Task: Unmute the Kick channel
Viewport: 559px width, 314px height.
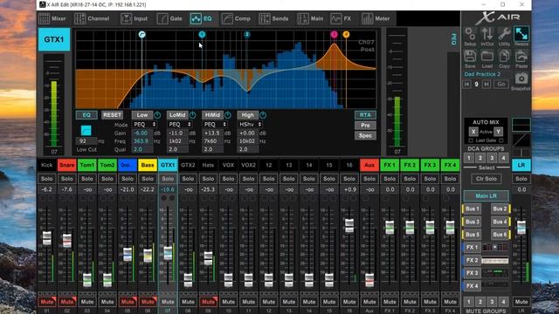Action: [46, 302]
